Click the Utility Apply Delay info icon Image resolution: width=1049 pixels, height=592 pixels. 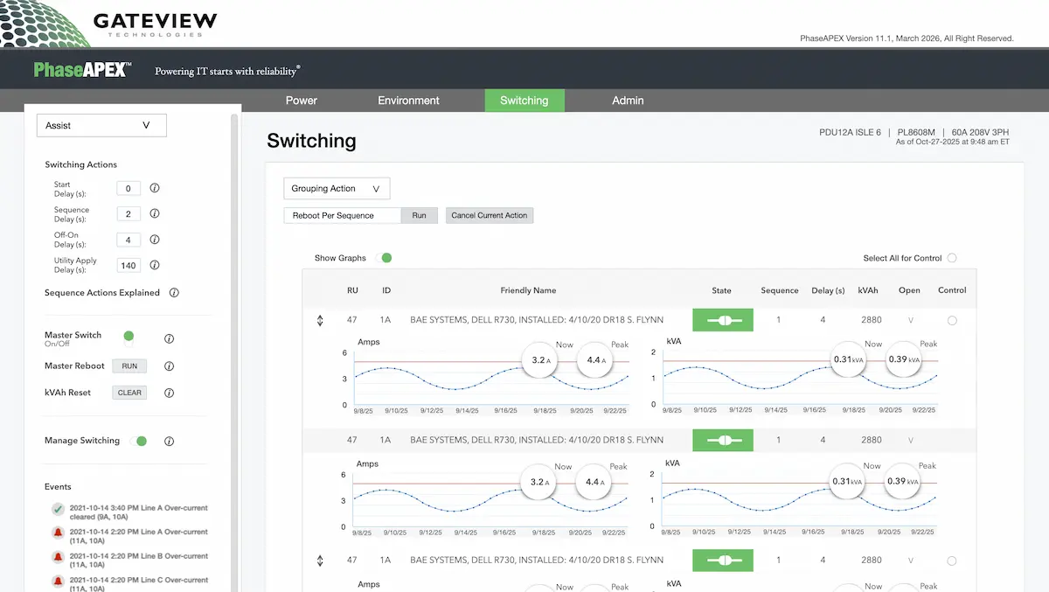[x=155, y=265]
